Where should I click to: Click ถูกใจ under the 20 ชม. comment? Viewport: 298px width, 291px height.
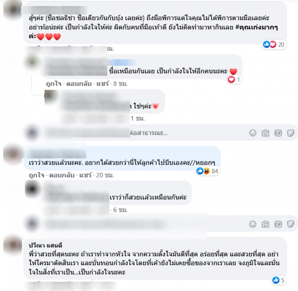coord(37,175)
